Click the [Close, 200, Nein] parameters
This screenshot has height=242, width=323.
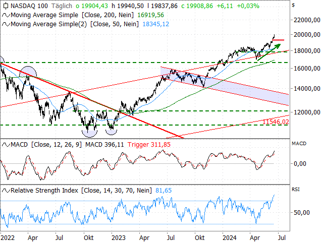(x=107, y=15)
